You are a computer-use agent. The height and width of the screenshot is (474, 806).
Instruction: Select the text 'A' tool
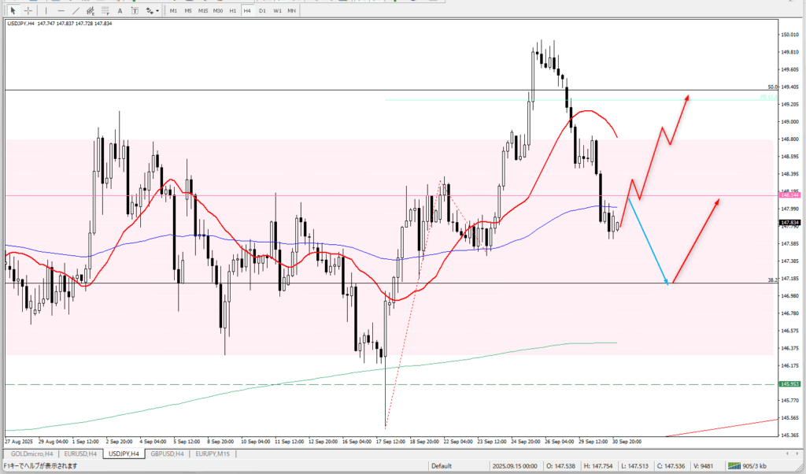tap(121, 10)
